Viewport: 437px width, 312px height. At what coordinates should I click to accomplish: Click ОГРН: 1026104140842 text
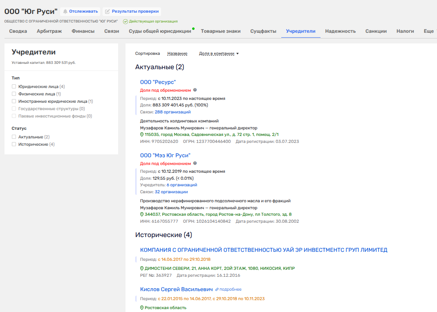(207, 221)
